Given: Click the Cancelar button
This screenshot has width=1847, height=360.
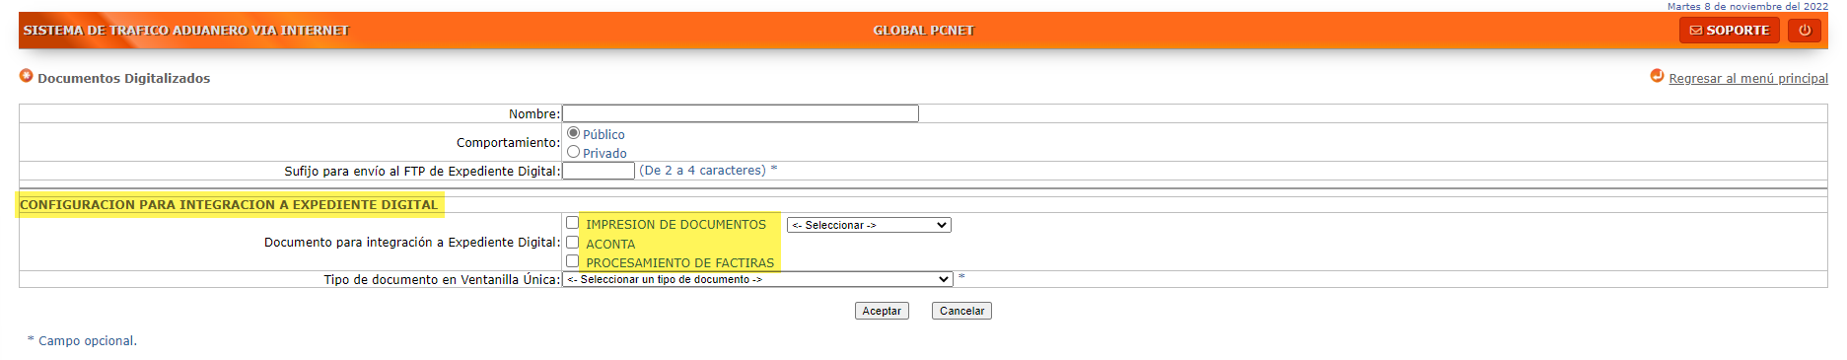Looking at the screenshot, I should tap(961, 311).
